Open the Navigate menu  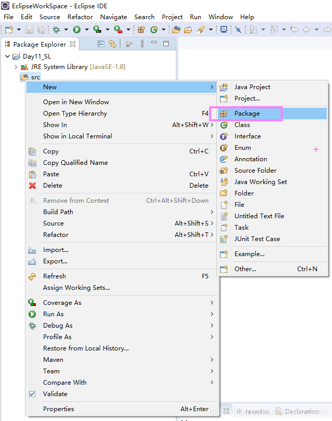coord(114,17)
